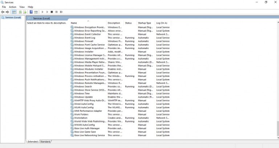The image size is (279, 148).
Task: Switch to the Standard tab
Action: pos(45,141)
